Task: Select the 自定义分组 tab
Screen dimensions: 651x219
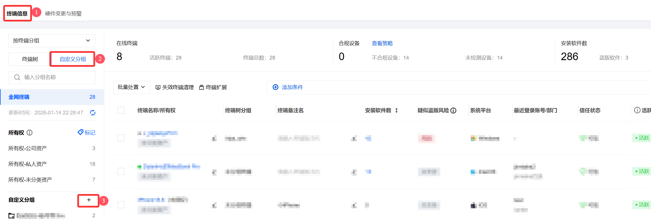Action: coord(73,59)
